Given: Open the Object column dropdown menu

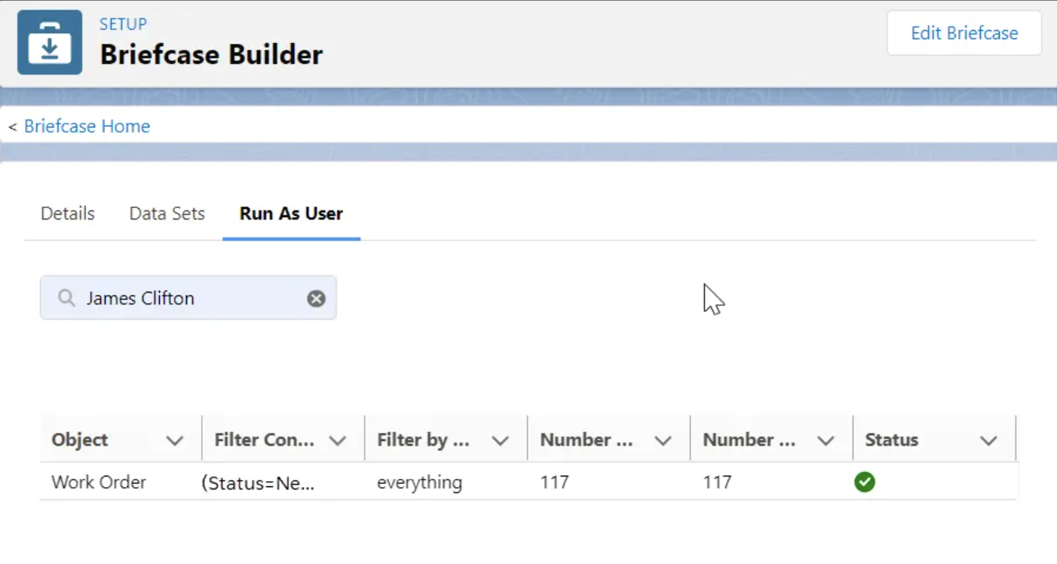Looking at the screenshot, I should coord(175,440).
